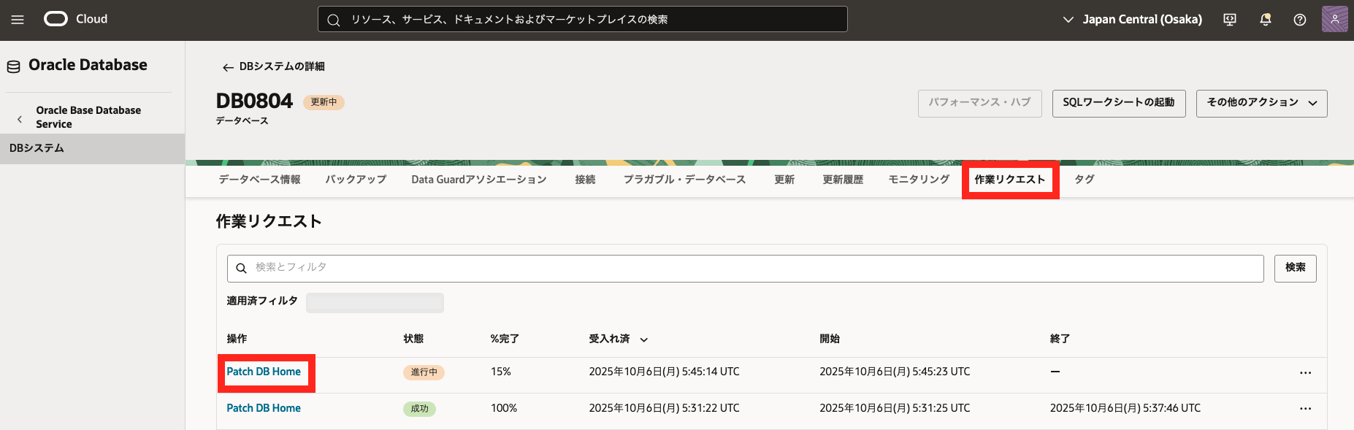Image resolution: width=1354 pixels, height=430 pixels.
Task: Open the Cloud Shell developer tools icon
Action: pyautogui.click(x=1230, y=20)
